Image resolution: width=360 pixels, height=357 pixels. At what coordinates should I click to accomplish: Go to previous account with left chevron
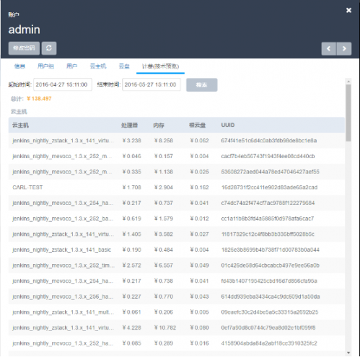329,48
